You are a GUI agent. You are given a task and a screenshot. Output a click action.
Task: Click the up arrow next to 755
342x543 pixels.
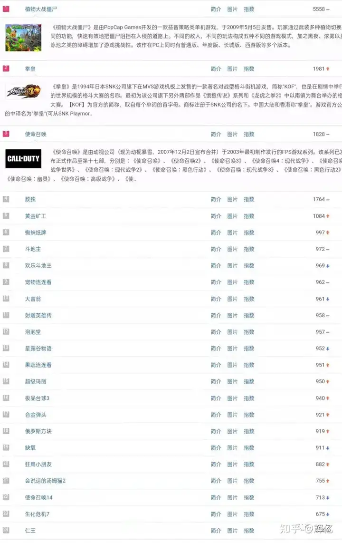pyautogui.click(x=328, y=481)
